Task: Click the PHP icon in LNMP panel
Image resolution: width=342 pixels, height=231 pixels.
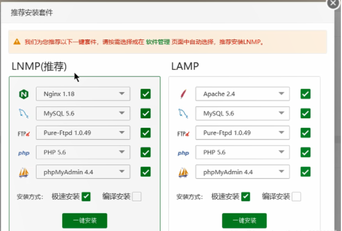Action: pyautogui.click(x=23, y=152)
